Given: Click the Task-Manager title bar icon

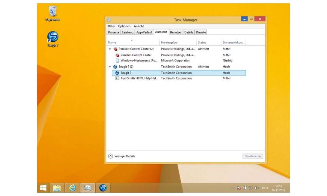Looking at the screenshot, I should click(x=109, y=20).
